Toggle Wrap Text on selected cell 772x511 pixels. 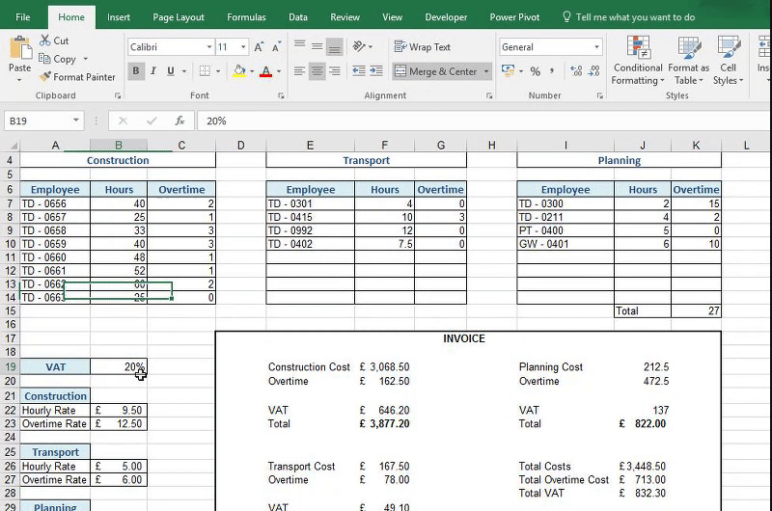[422, 47]
